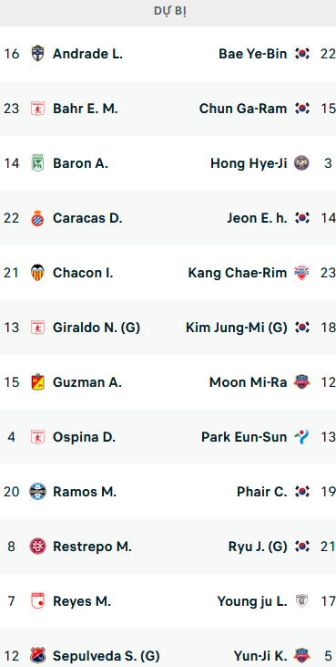Click the Medellin crest beside Sepulveda S.

(37, 655)
